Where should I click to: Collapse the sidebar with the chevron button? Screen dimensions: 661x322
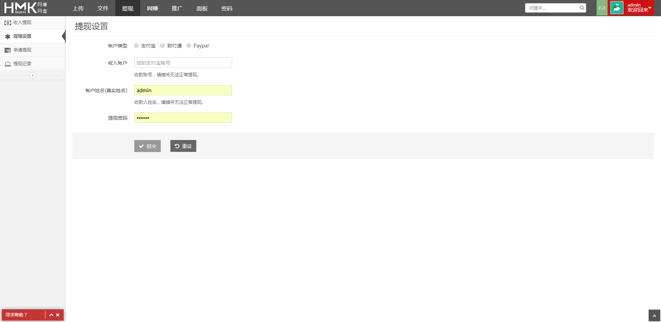click(x=33, y=75)
